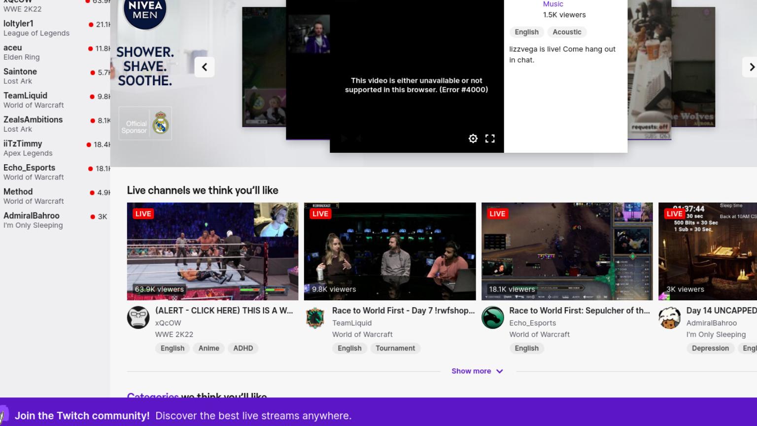Click TeamLiquid channel name under stream card

point(352,323)
